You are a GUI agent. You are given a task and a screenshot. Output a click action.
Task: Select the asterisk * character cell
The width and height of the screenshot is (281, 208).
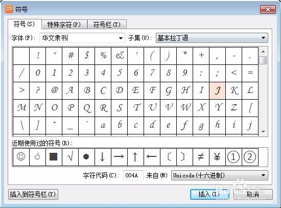pos(184,56)
